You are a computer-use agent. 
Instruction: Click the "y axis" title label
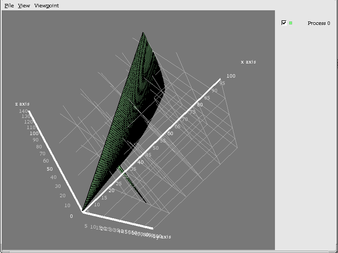coord(163,237)
